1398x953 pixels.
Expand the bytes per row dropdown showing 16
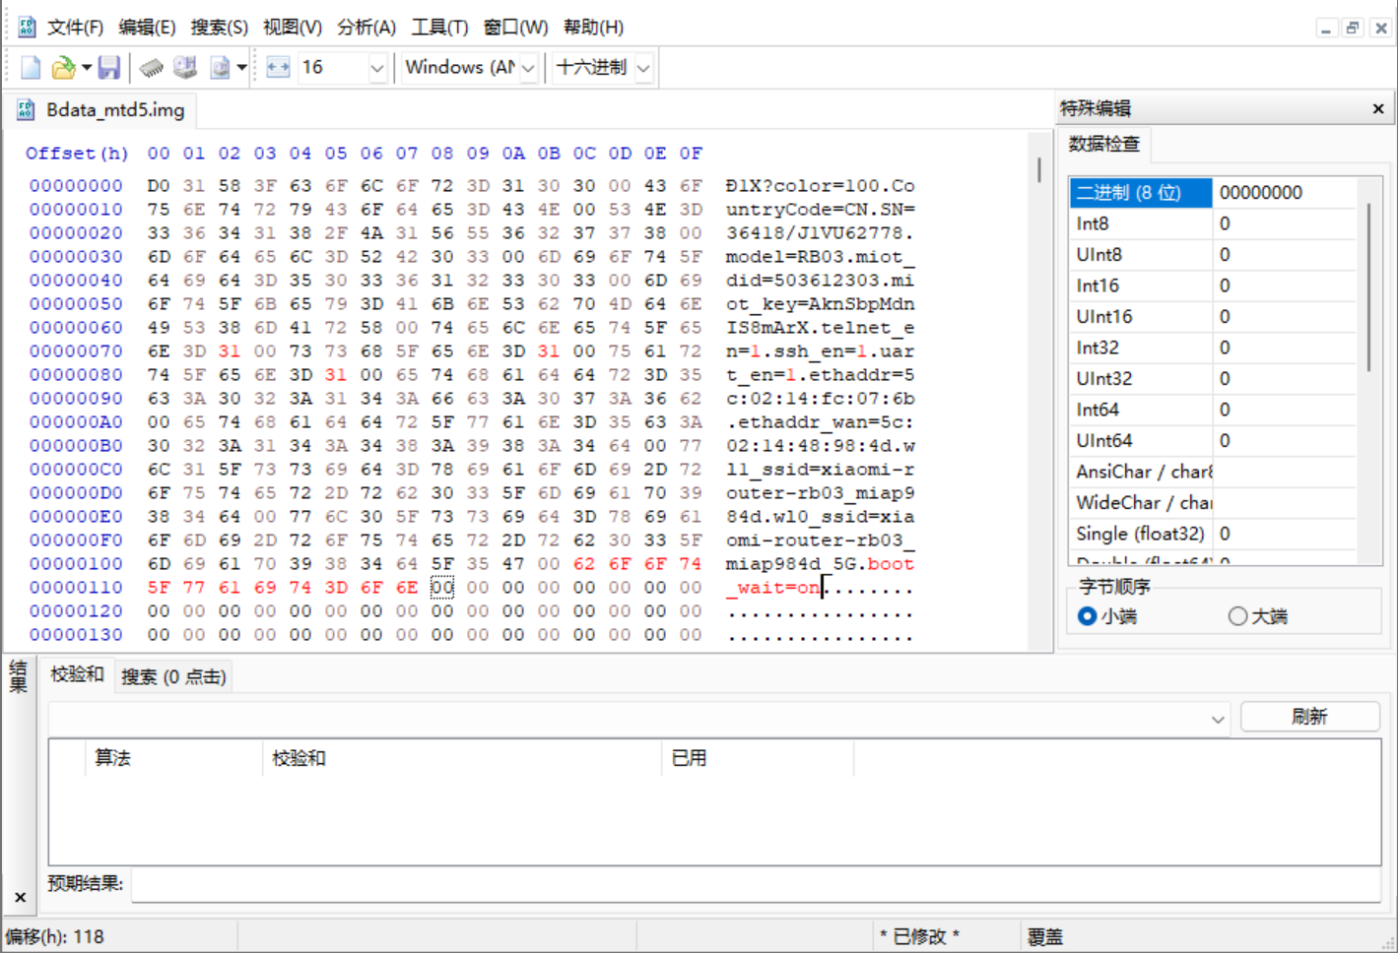pyautogui.click(x=376, y=68)
